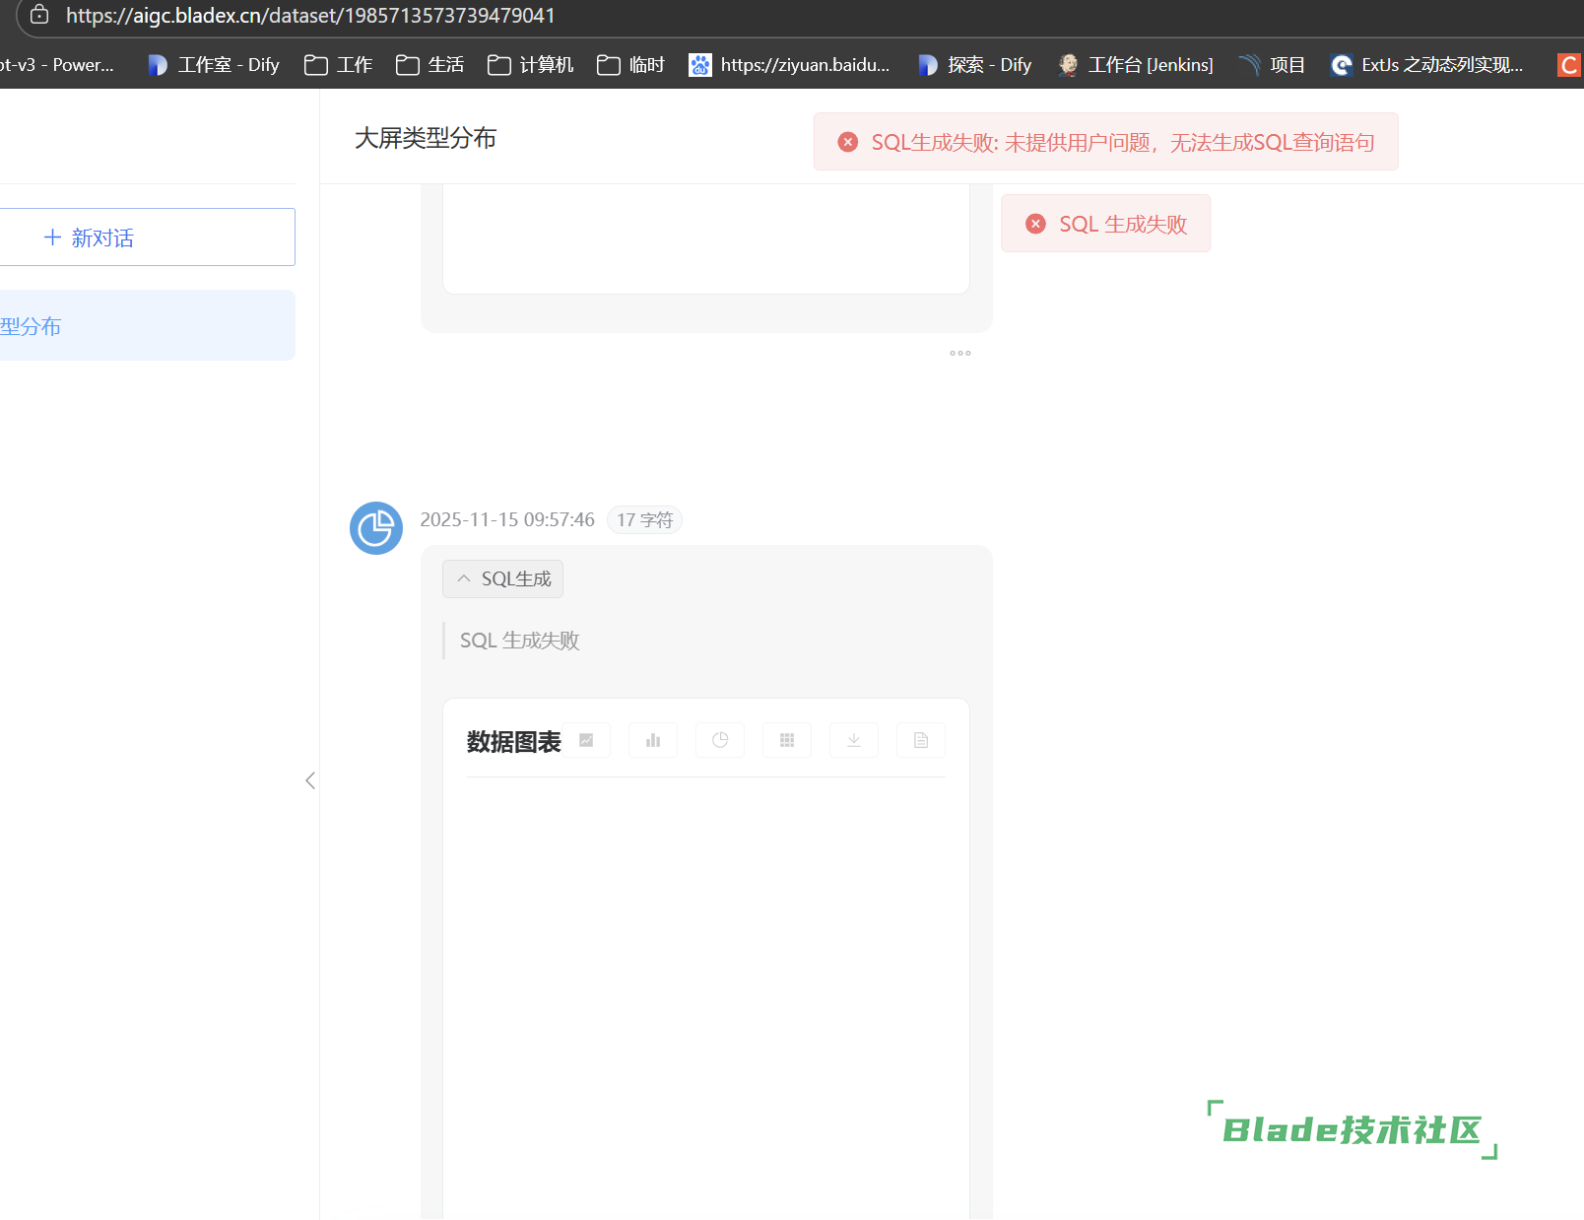The height and width of the screenshot is (1220, 1584).
Task: Collapse the SQL生成 section
Action: point(502,579)
